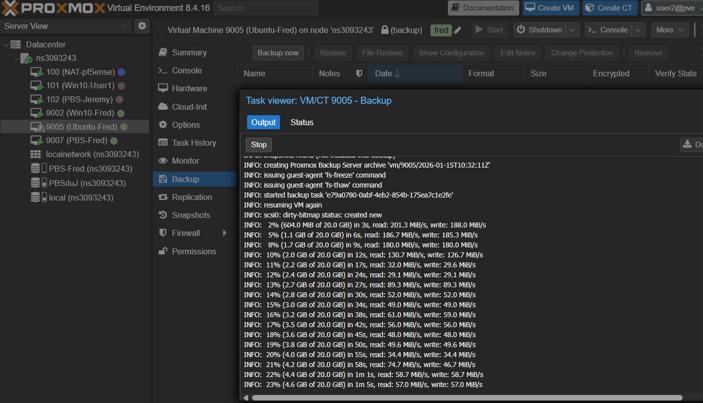The height and width of the screenshot is (403, 703).
Task: Expand the Shutdown dropdown arrow
Action: point(572,30)
